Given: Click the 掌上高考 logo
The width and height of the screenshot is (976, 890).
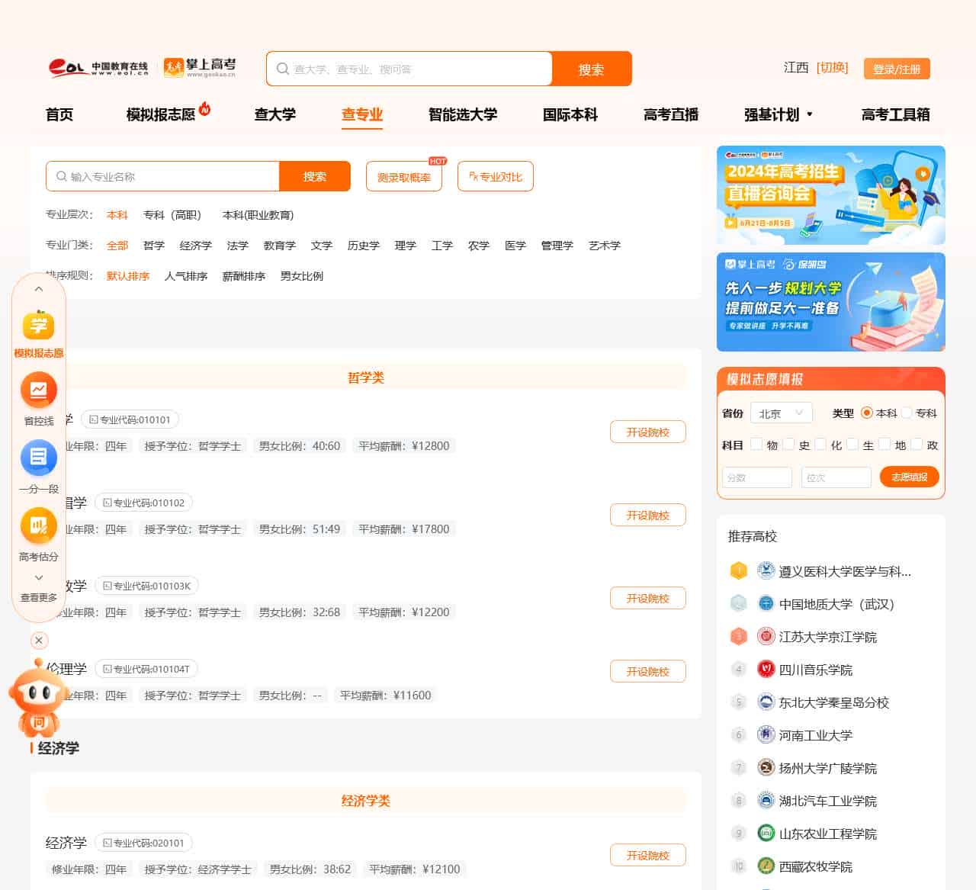Looking at the screenshot, I should [200, 66].
